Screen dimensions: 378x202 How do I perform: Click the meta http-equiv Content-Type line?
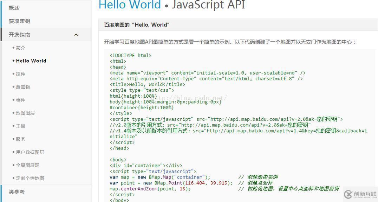pos(206,78)
